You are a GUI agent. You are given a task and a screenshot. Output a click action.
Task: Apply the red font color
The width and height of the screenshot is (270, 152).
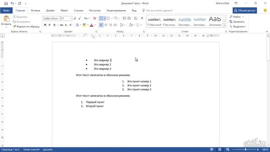[x=92, y=25]
